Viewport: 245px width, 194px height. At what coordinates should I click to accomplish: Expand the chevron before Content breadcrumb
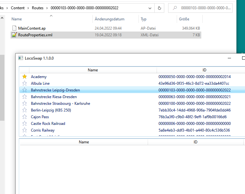7,8
